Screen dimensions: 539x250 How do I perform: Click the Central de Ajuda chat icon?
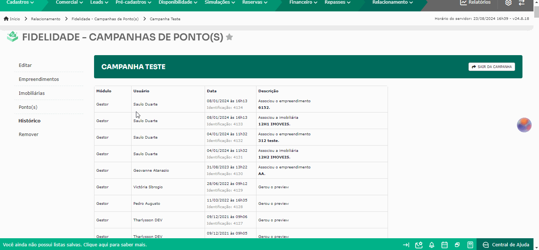486,245
